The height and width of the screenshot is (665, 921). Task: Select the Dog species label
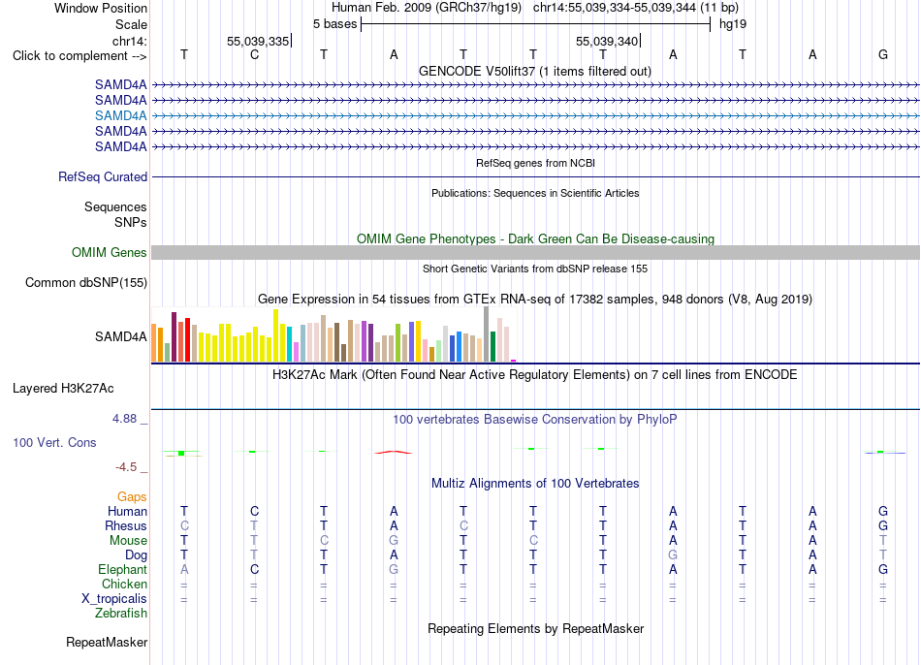point(136,555)
